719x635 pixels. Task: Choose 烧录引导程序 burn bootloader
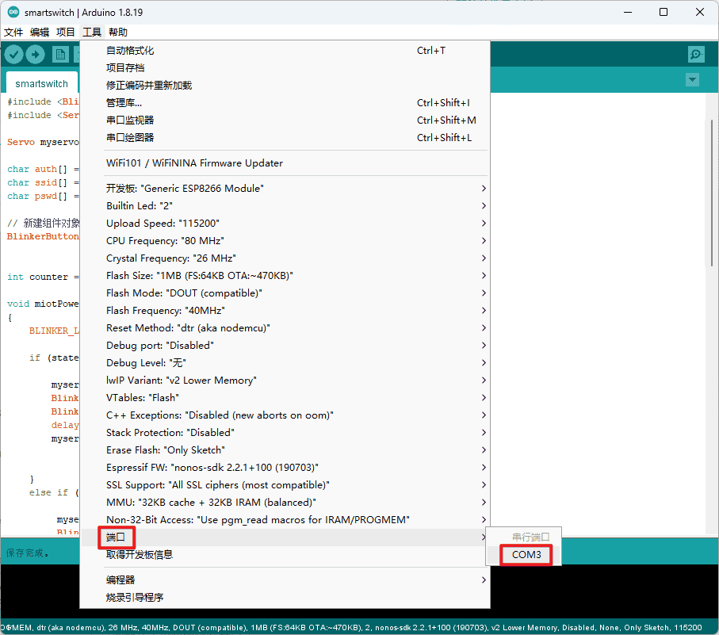click(x=285, y=598)
